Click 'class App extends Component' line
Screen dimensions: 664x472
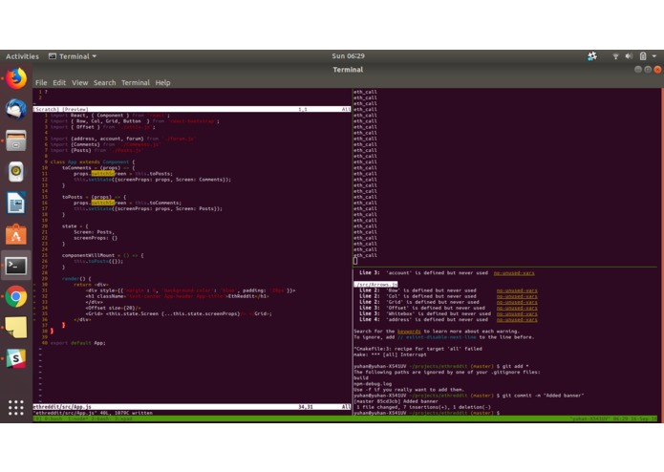point(93,162)
